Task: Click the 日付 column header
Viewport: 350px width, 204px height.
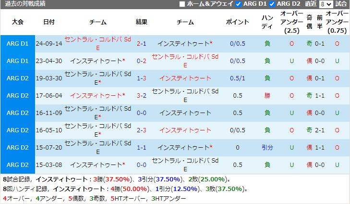Action: [48, 22]
